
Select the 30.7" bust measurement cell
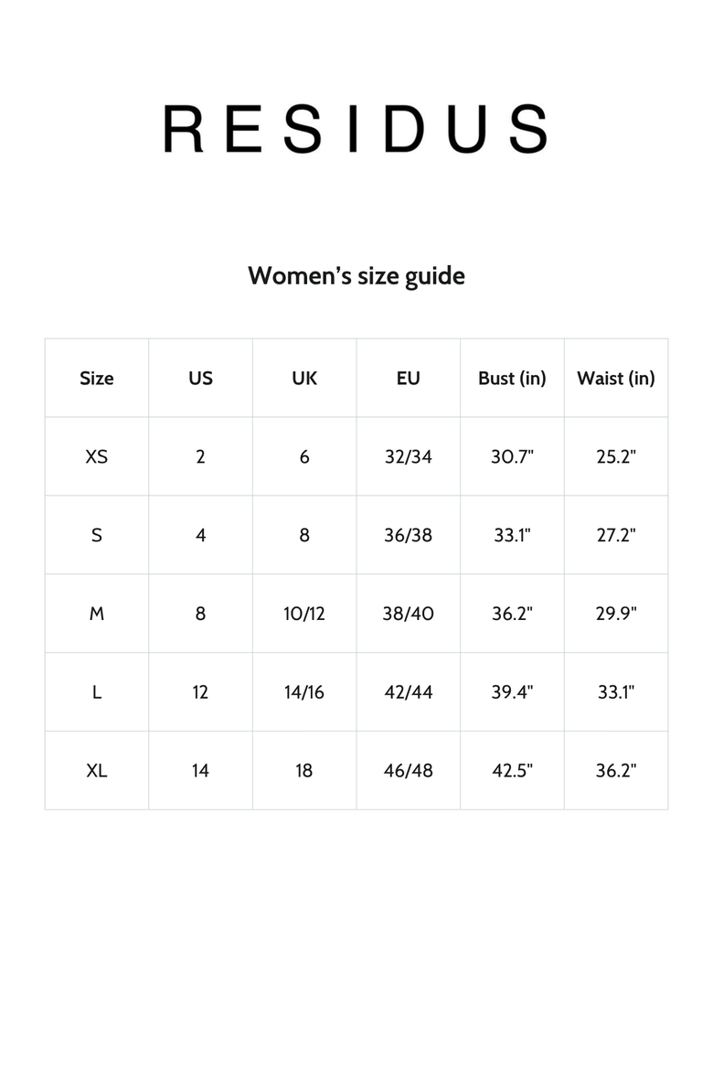[x=513, y=456]
